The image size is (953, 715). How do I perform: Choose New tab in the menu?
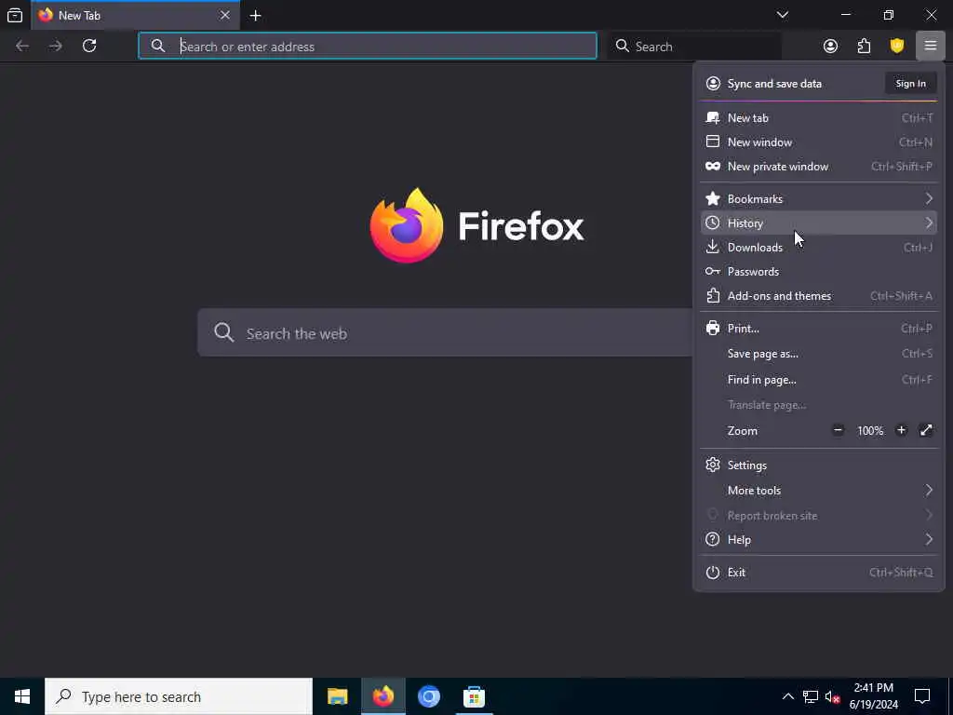tap(819, 118)
